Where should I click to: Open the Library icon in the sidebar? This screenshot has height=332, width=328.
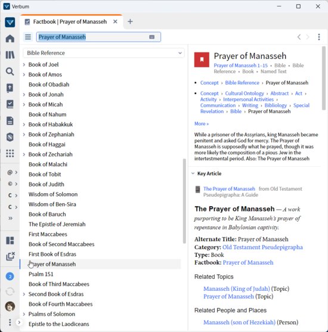coord(10,55)
